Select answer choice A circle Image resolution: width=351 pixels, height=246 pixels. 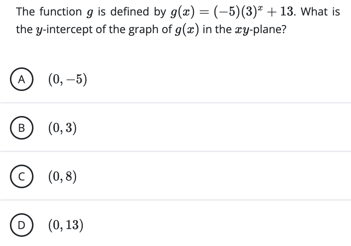[21, 79]
